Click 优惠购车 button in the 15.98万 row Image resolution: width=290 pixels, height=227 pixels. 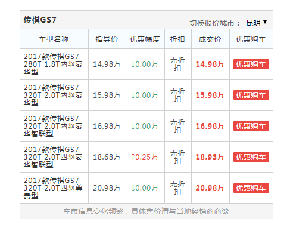[x=251, y=95]
